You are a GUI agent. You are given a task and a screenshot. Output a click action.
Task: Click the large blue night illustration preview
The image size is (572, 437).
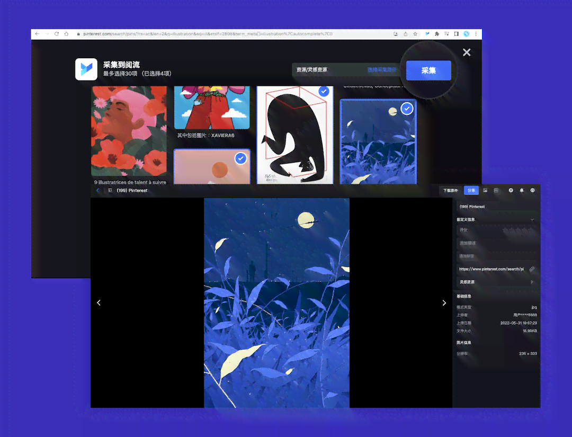click(276, 303)
